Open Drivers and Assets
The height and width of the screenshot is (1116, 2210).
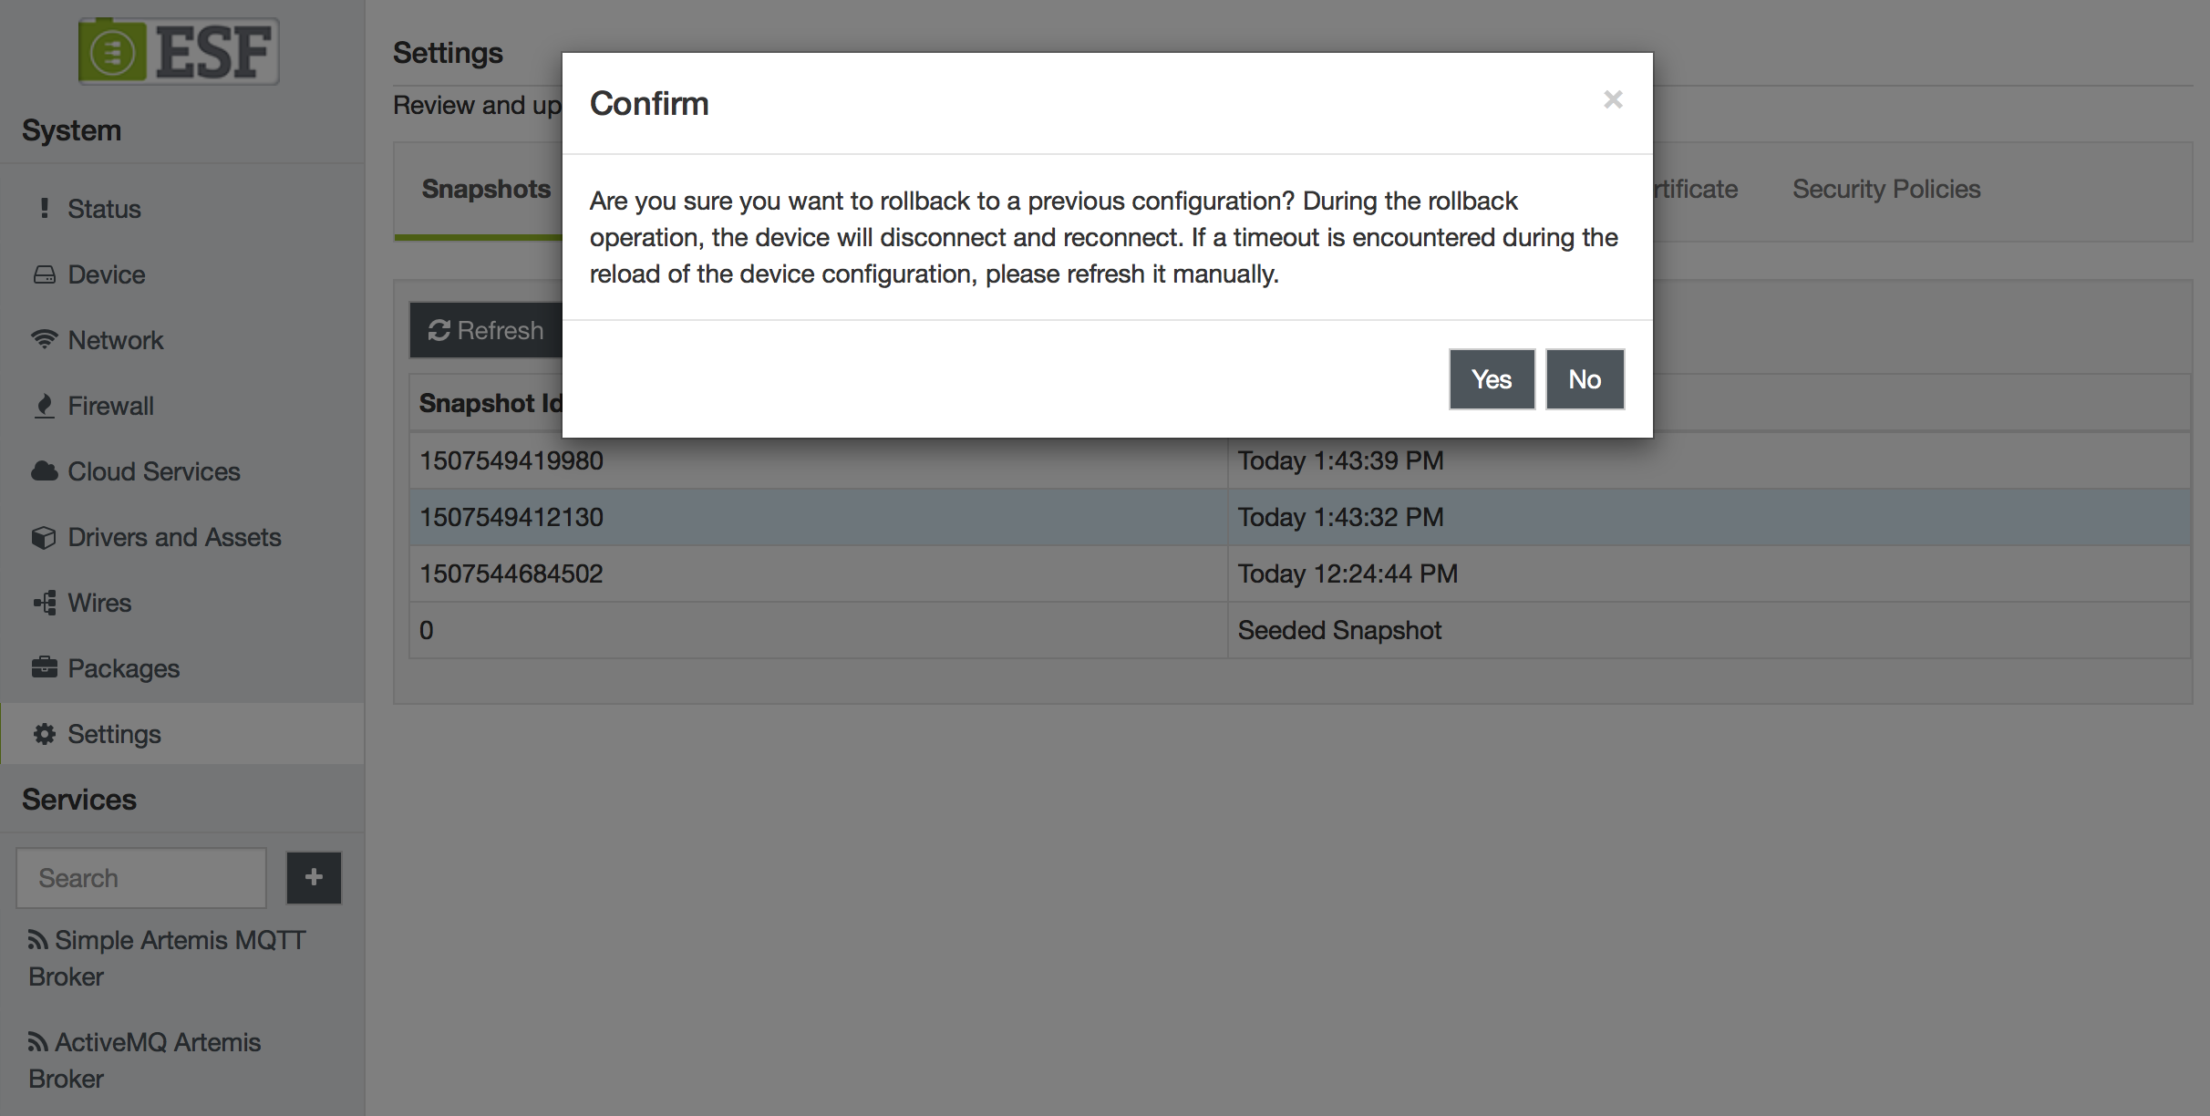[182, 537]
